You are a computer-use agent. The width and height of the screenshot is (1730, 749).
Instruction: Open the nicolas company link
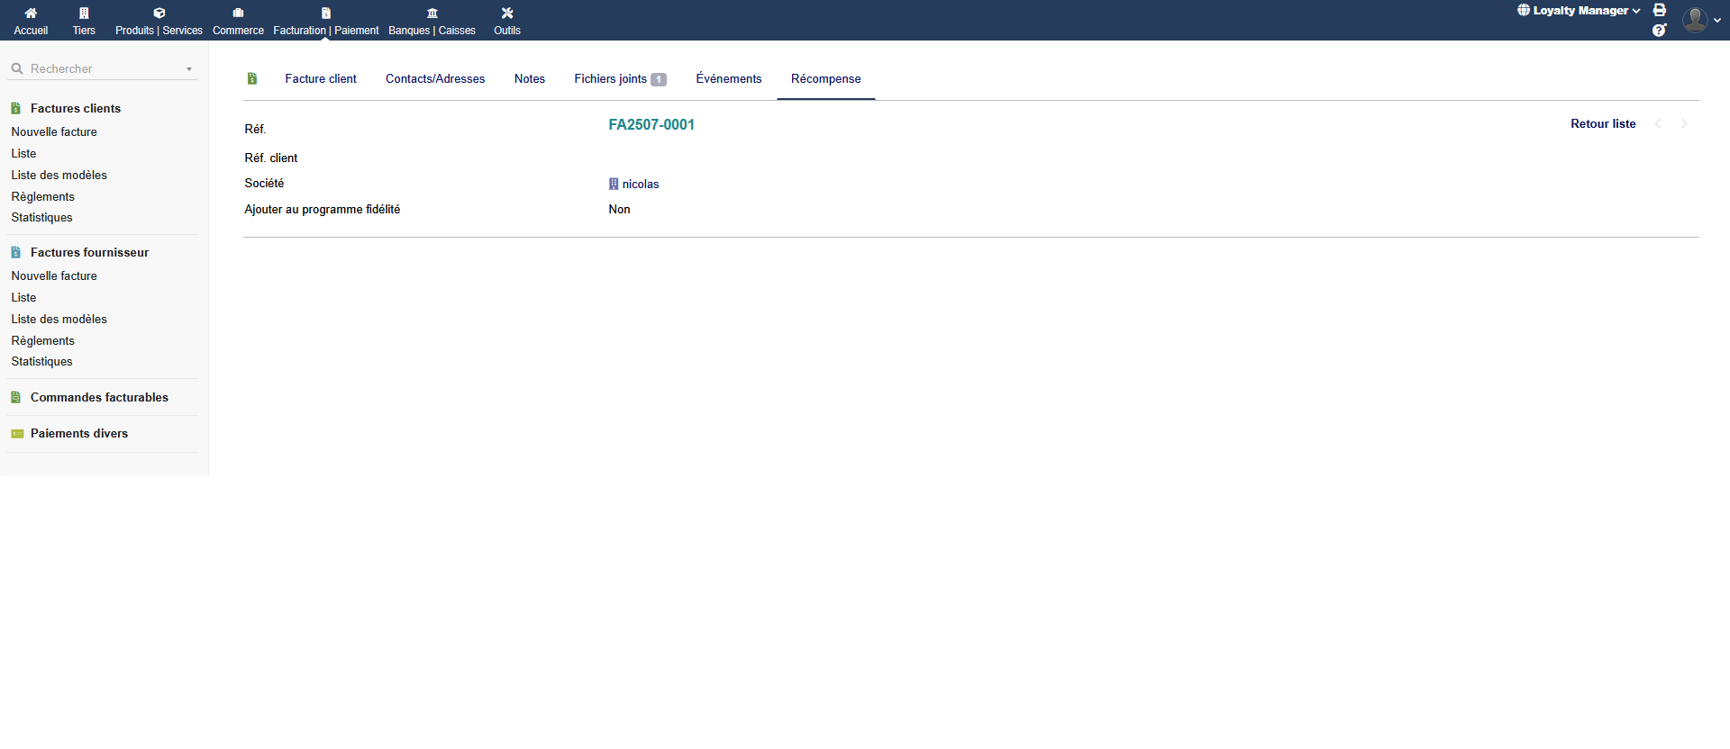pos(640,185)
